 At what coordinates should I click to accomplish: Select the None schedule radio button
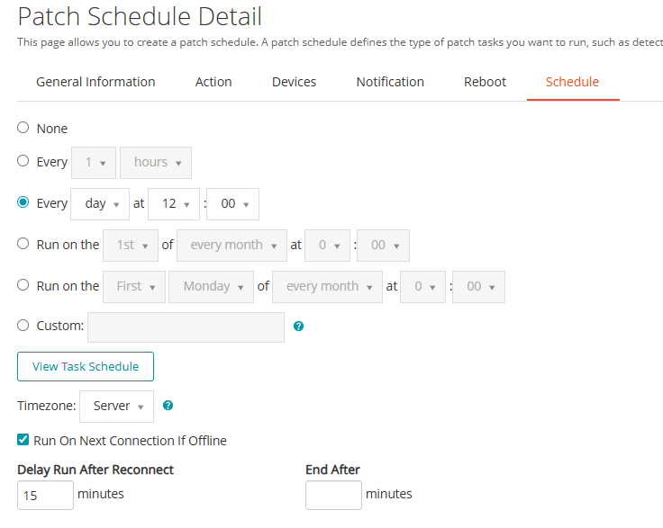click(x=23, y=128)
